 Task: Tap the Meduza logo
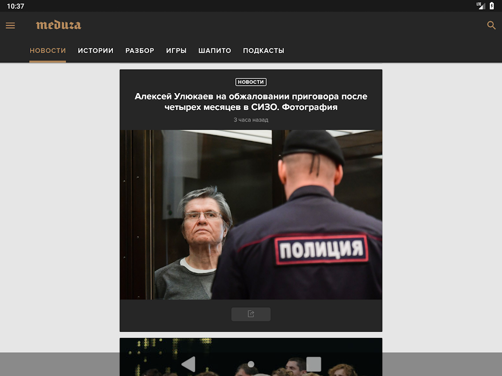[x=59, y=25]
